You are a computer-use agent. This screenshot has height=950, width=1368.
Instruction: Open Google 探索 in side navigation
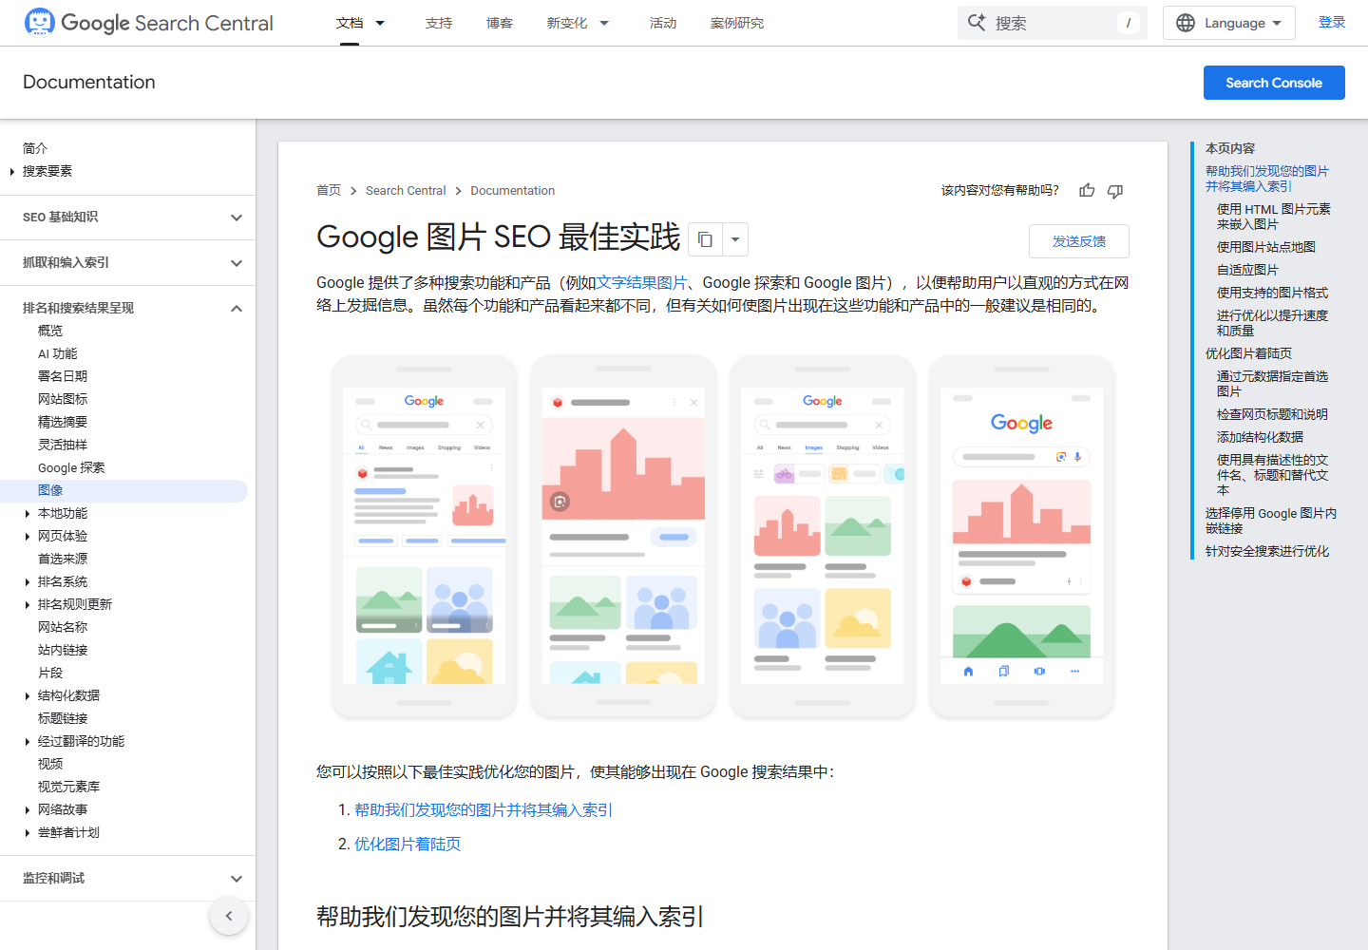click(71, 468)
